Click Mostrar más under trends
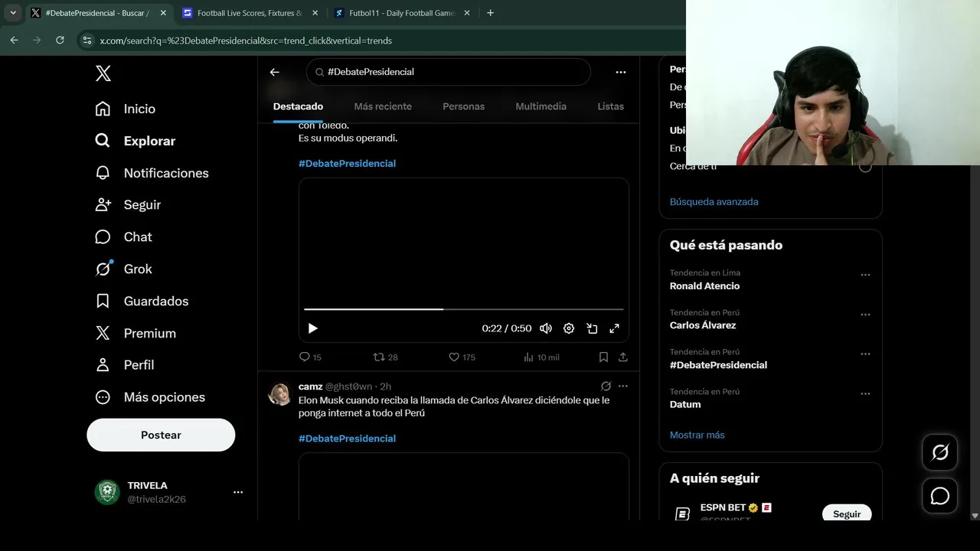This screenshot has height=551, width=980. coord(697,435)
